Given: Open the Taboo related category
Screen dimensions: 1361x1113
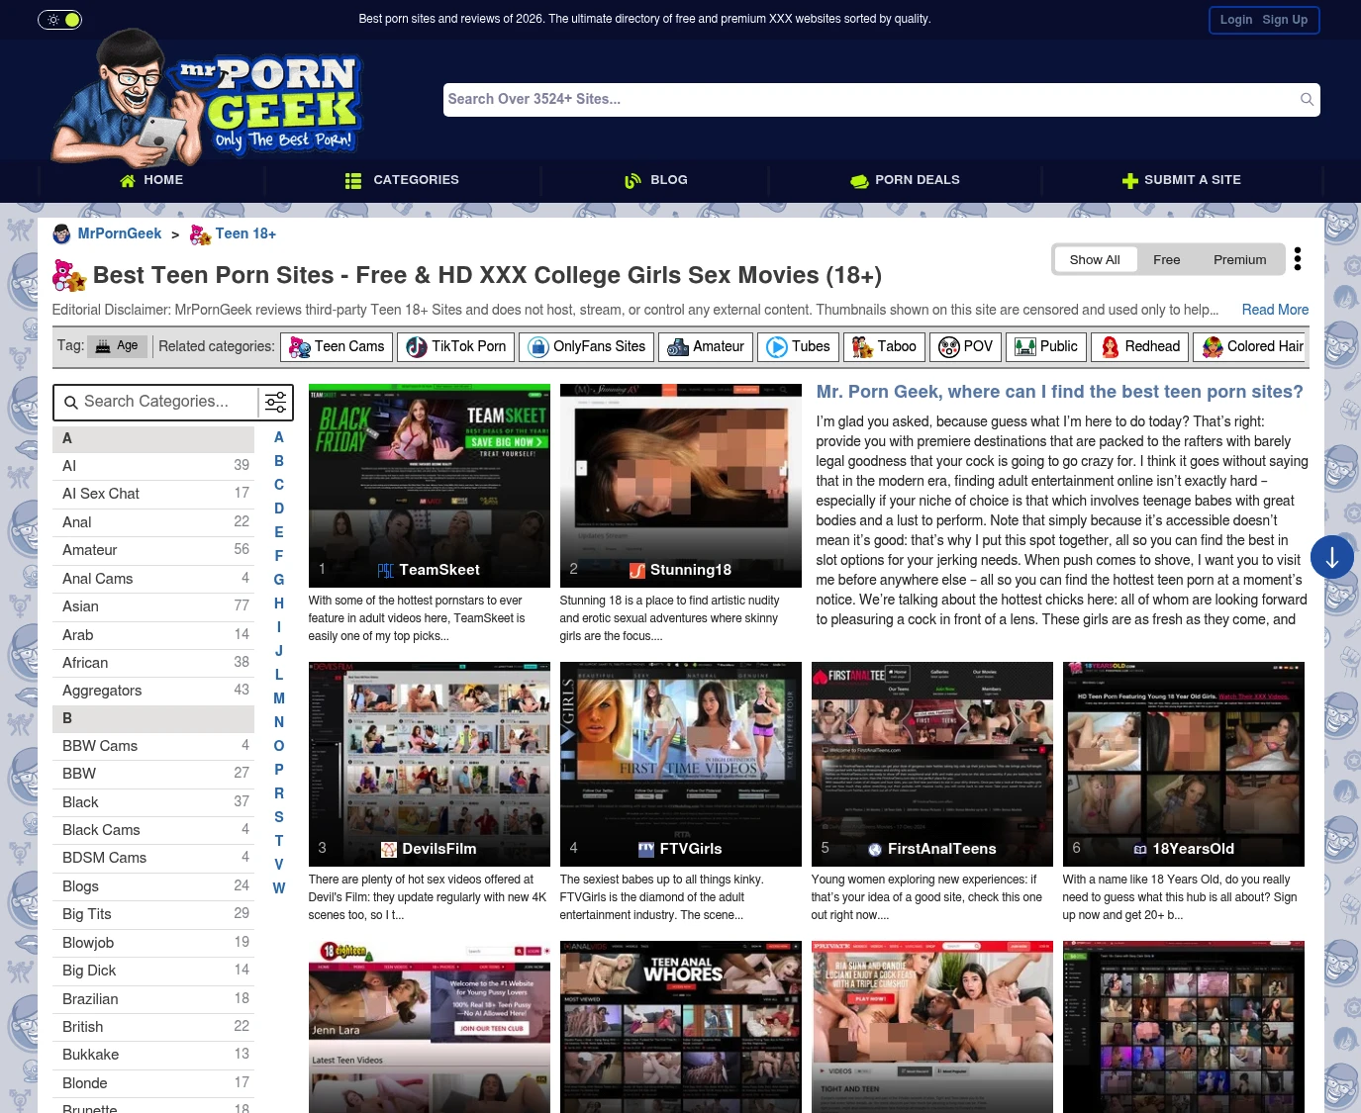Looking at the screenshot, I should (884, 346).
